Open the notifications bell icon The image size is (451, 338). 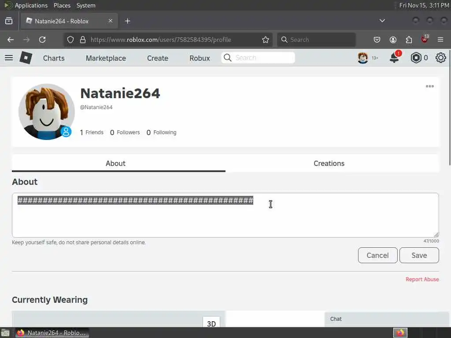tap(395, 57)
